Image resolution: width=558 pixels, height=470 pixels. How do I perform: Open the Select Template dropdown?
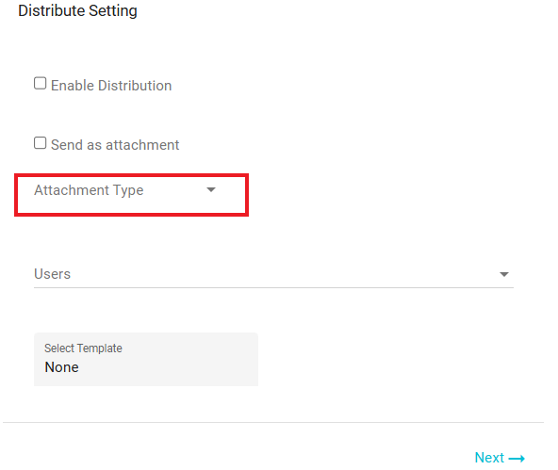click(x=146, y=359)
